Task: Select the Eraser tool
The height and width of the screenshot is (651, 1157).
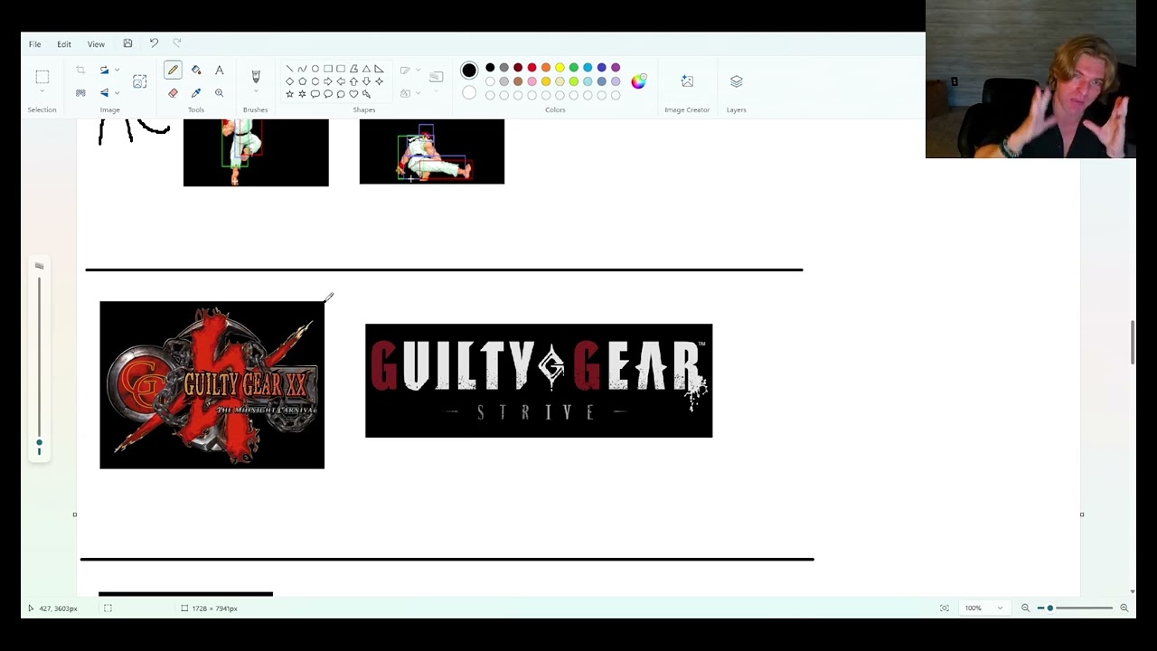Action: pos(173,93)
